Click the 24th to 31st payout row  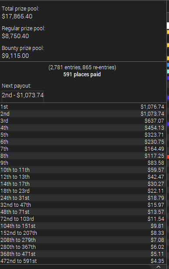(83, 198)
